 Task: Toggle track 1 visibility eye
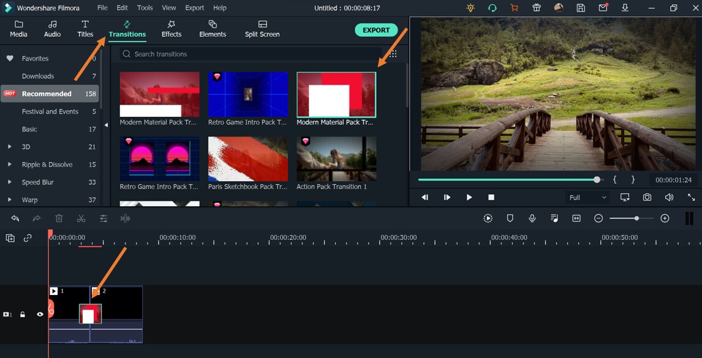pyautogui.click(x=40, y=315)
